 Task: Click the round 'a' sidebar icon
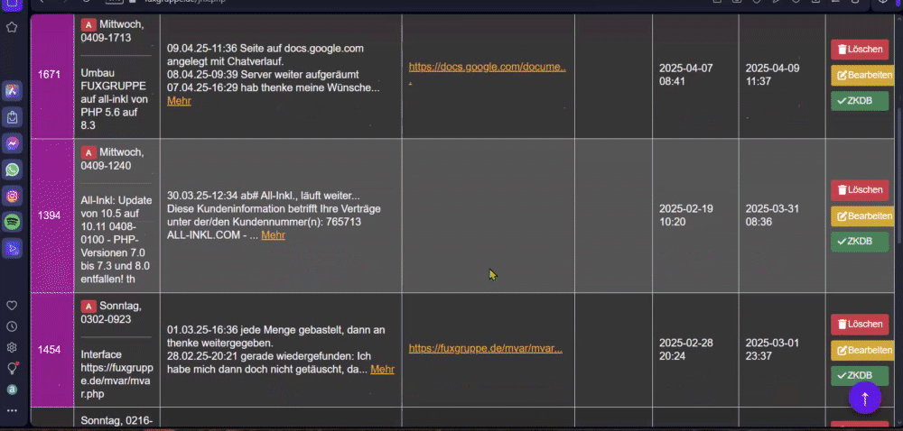(x=12, y=389)
